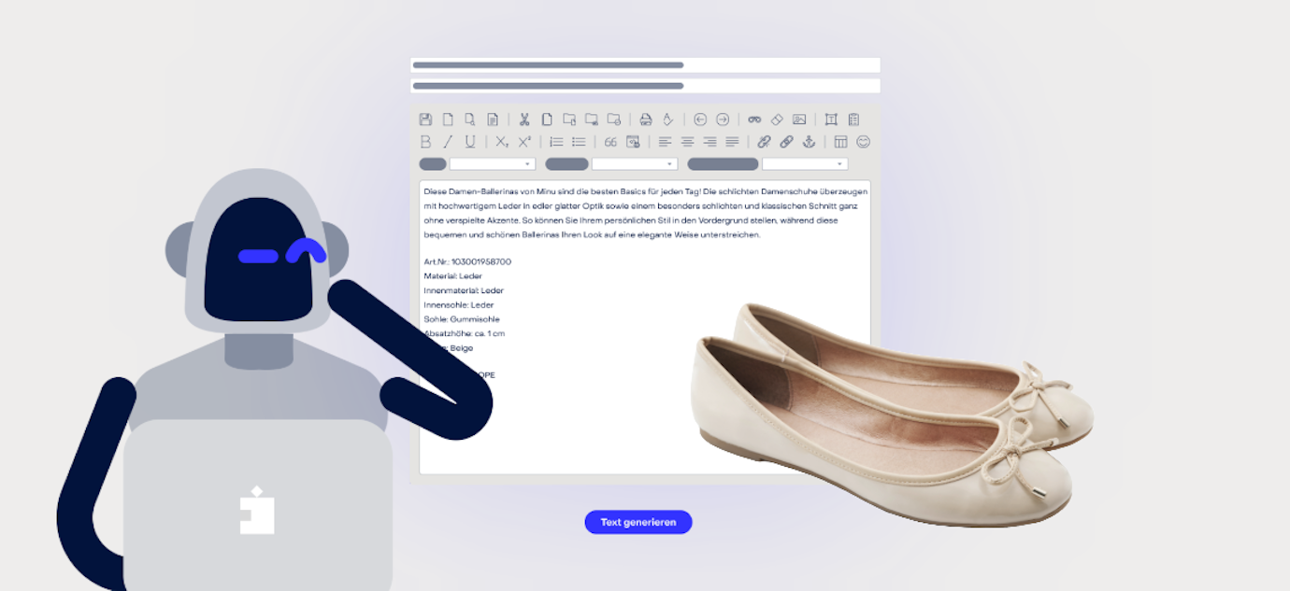Redo with the right arrow circle
The image size is (1290, 591).
pos(723,120)
